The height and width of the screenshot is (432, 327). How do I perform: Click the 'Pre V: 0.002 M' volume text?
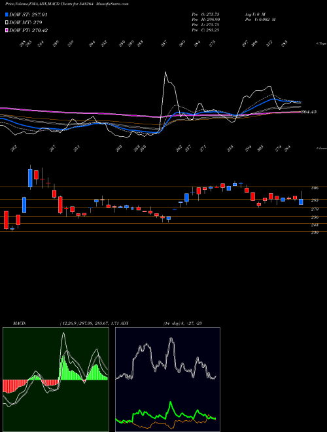pos(260,20)
